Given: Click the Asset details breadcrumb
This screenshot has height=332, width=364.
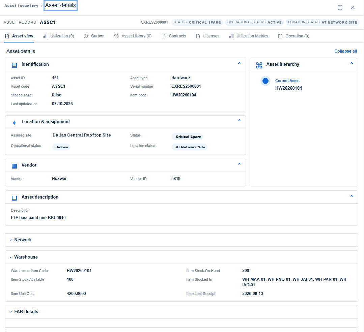Looking at the screenshot, I should [60, 5].
